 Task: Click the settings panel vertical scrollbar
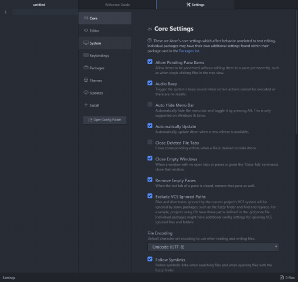[296, 72]
